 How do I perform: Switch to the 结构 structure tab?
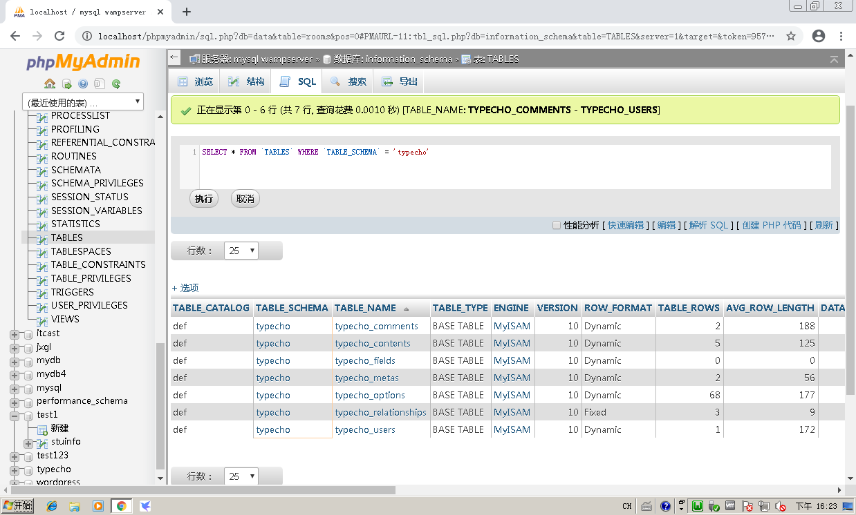(245, 81)
